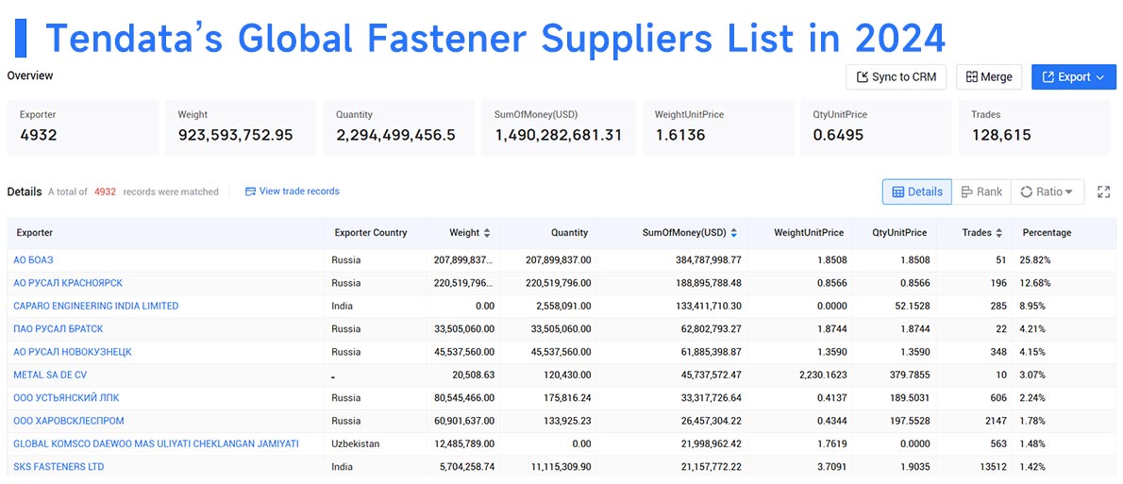Image resolution: width=1123 pixels, height=484 pixels.
Task: Sort by SumOfMoney(USD) column arrows
Action: [734, 233]
